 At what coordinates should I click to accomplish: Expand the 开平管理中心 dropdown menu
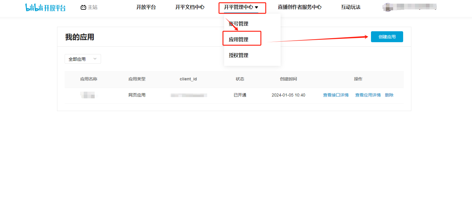[241, 7]
